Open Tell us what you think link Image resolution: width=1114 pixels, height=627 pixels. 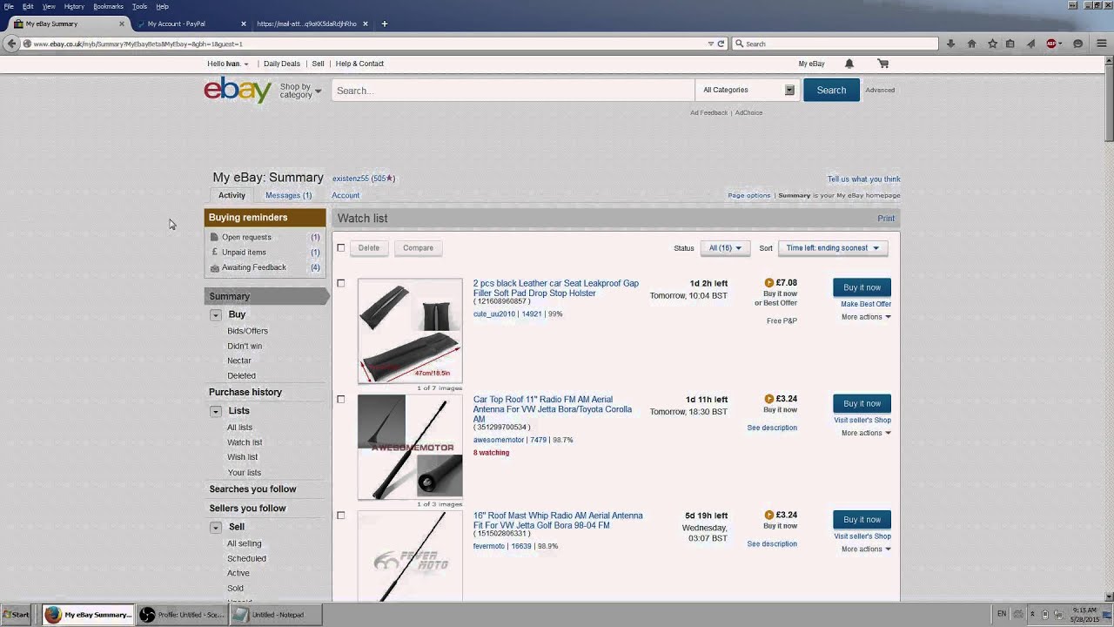pos(863,179)
